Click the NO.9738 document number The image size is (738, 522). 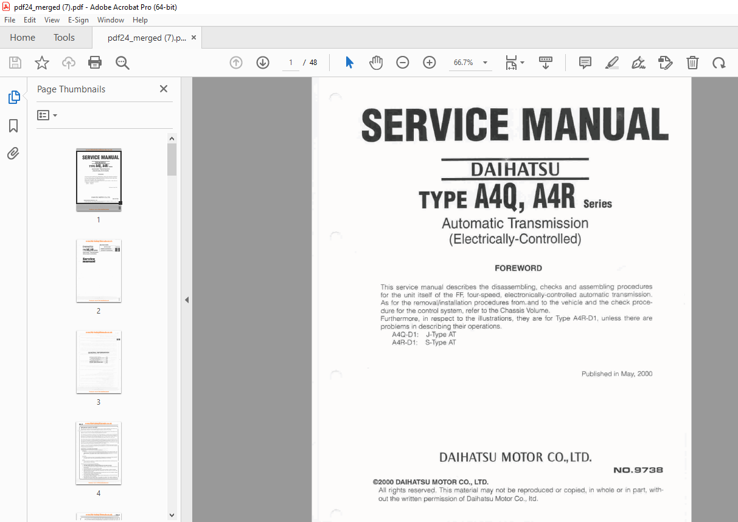click(638, 470)
